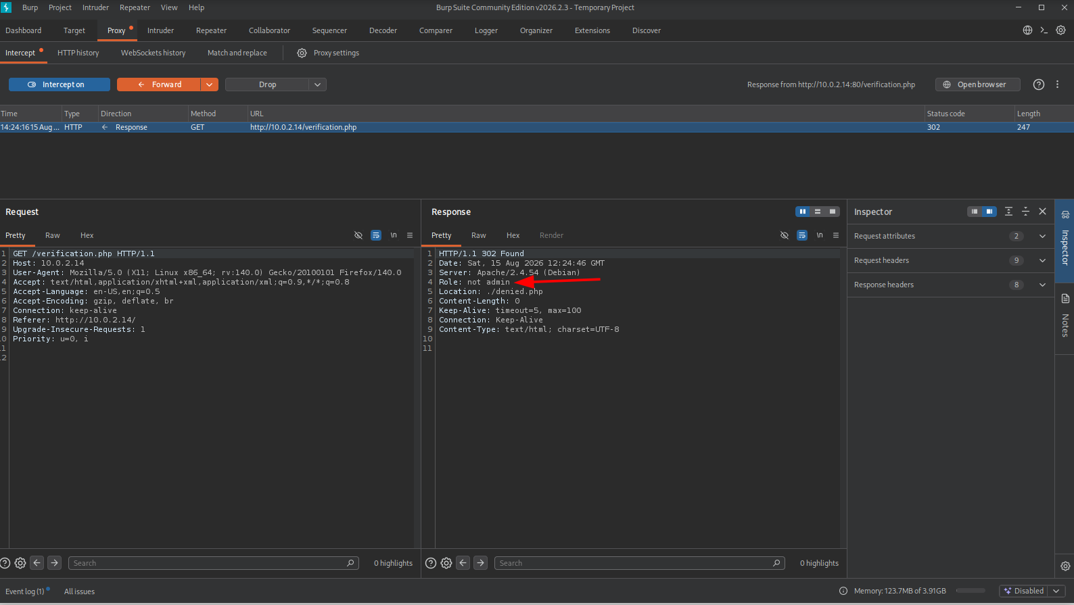Select side-by-side layout for message panes
Viewport: 1074px width, 605px height.
(803, 212)
